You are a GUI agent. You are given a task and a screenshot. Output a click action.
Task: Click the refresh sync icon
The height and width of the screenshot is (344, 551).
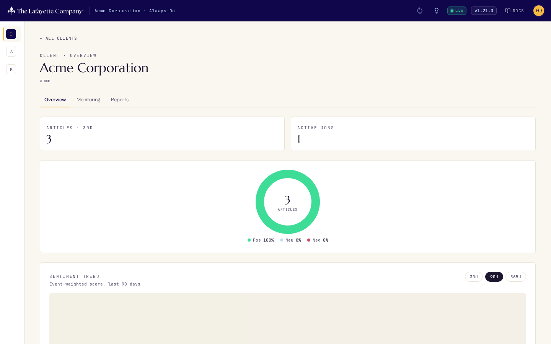point(420,11)
